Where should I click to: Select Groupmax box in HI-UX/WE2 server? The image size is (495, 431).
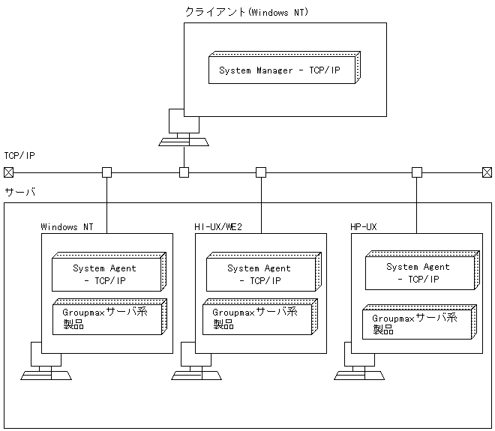(x=260, y=317)
